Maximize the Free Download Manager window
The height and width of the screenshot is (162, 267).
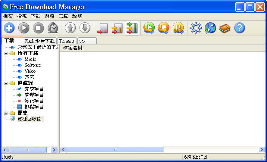tap(250, 7)
